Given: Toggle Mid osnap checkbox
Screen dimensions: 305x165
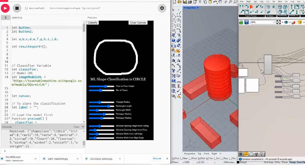Looking at the screenshot, I should click(199, 158).
